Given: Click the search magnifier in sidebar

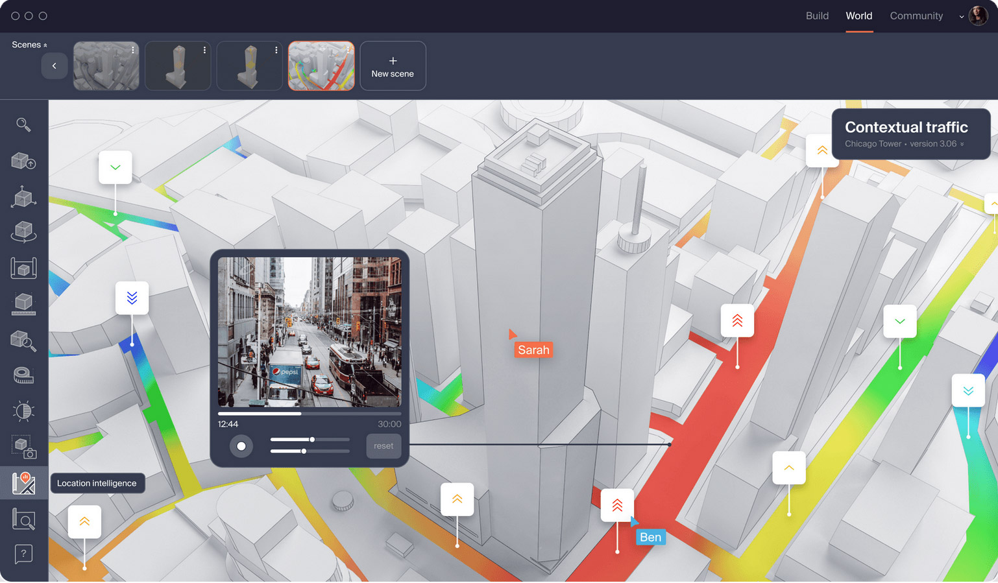Looking at the screenshot, I should (23, 125).
